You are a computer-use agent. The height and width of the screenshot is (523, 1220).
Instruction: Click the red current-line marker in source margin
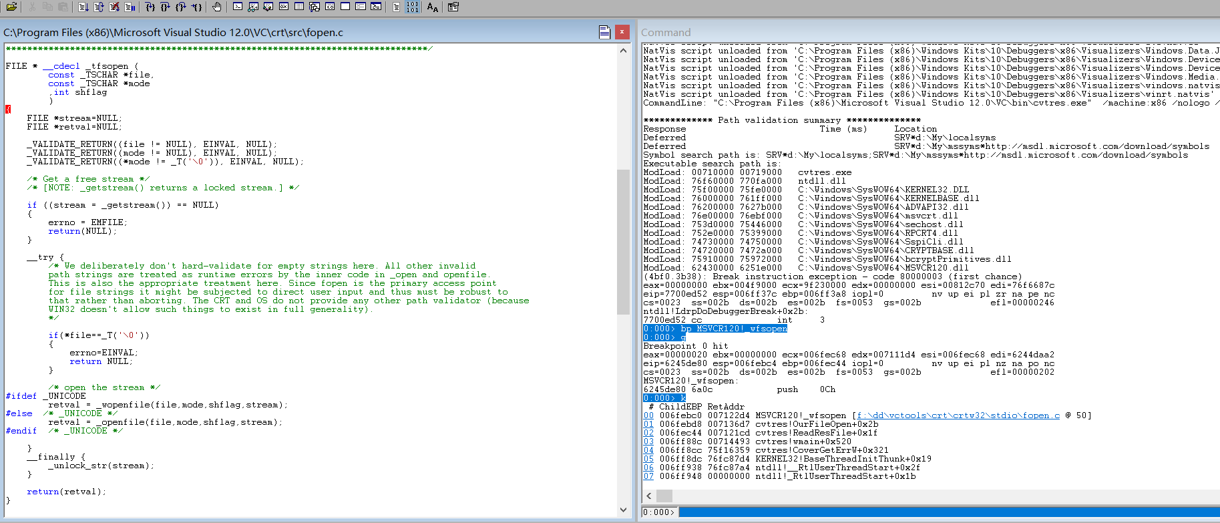coord(8,110)
